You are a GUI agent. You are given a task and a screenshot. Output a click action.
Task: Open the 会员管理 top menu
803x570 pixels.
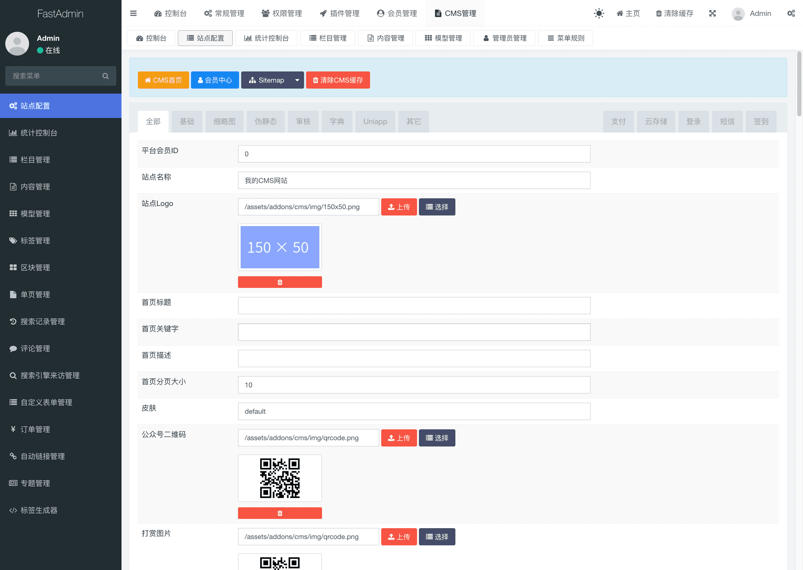tap(396, 13)
